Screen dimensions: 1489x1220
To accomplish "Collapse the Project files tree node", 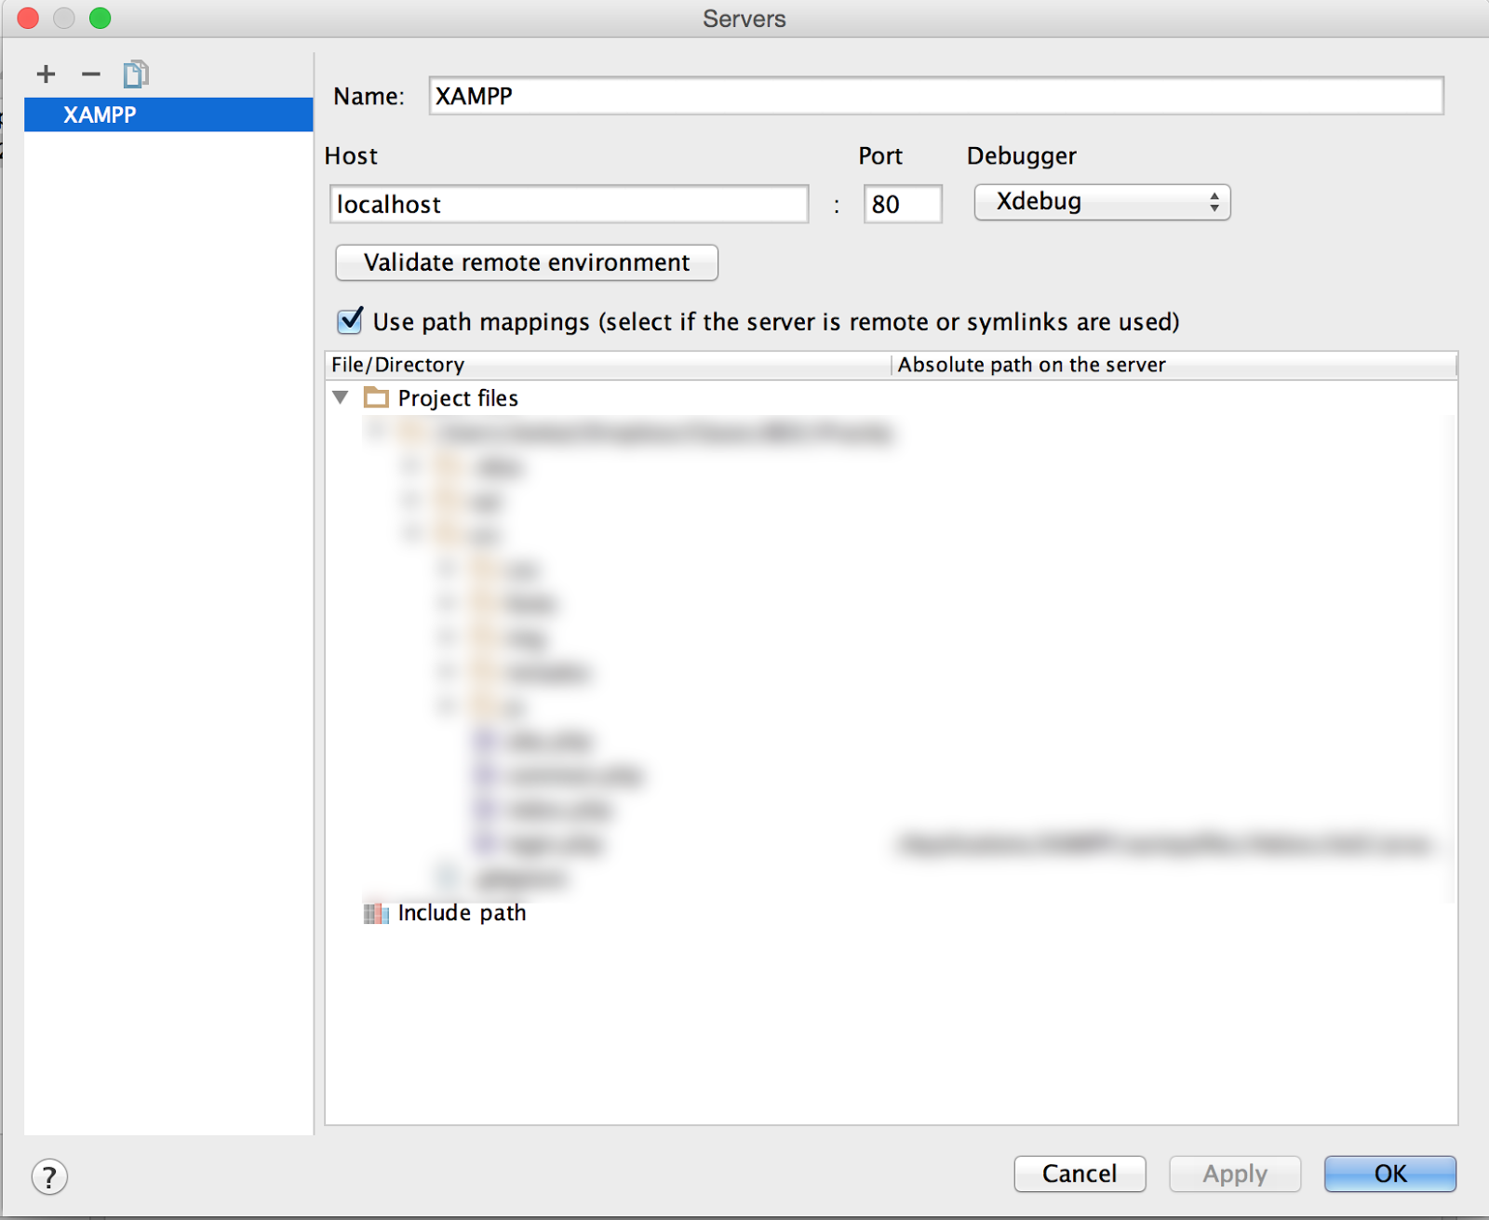I will pos(341,397).
